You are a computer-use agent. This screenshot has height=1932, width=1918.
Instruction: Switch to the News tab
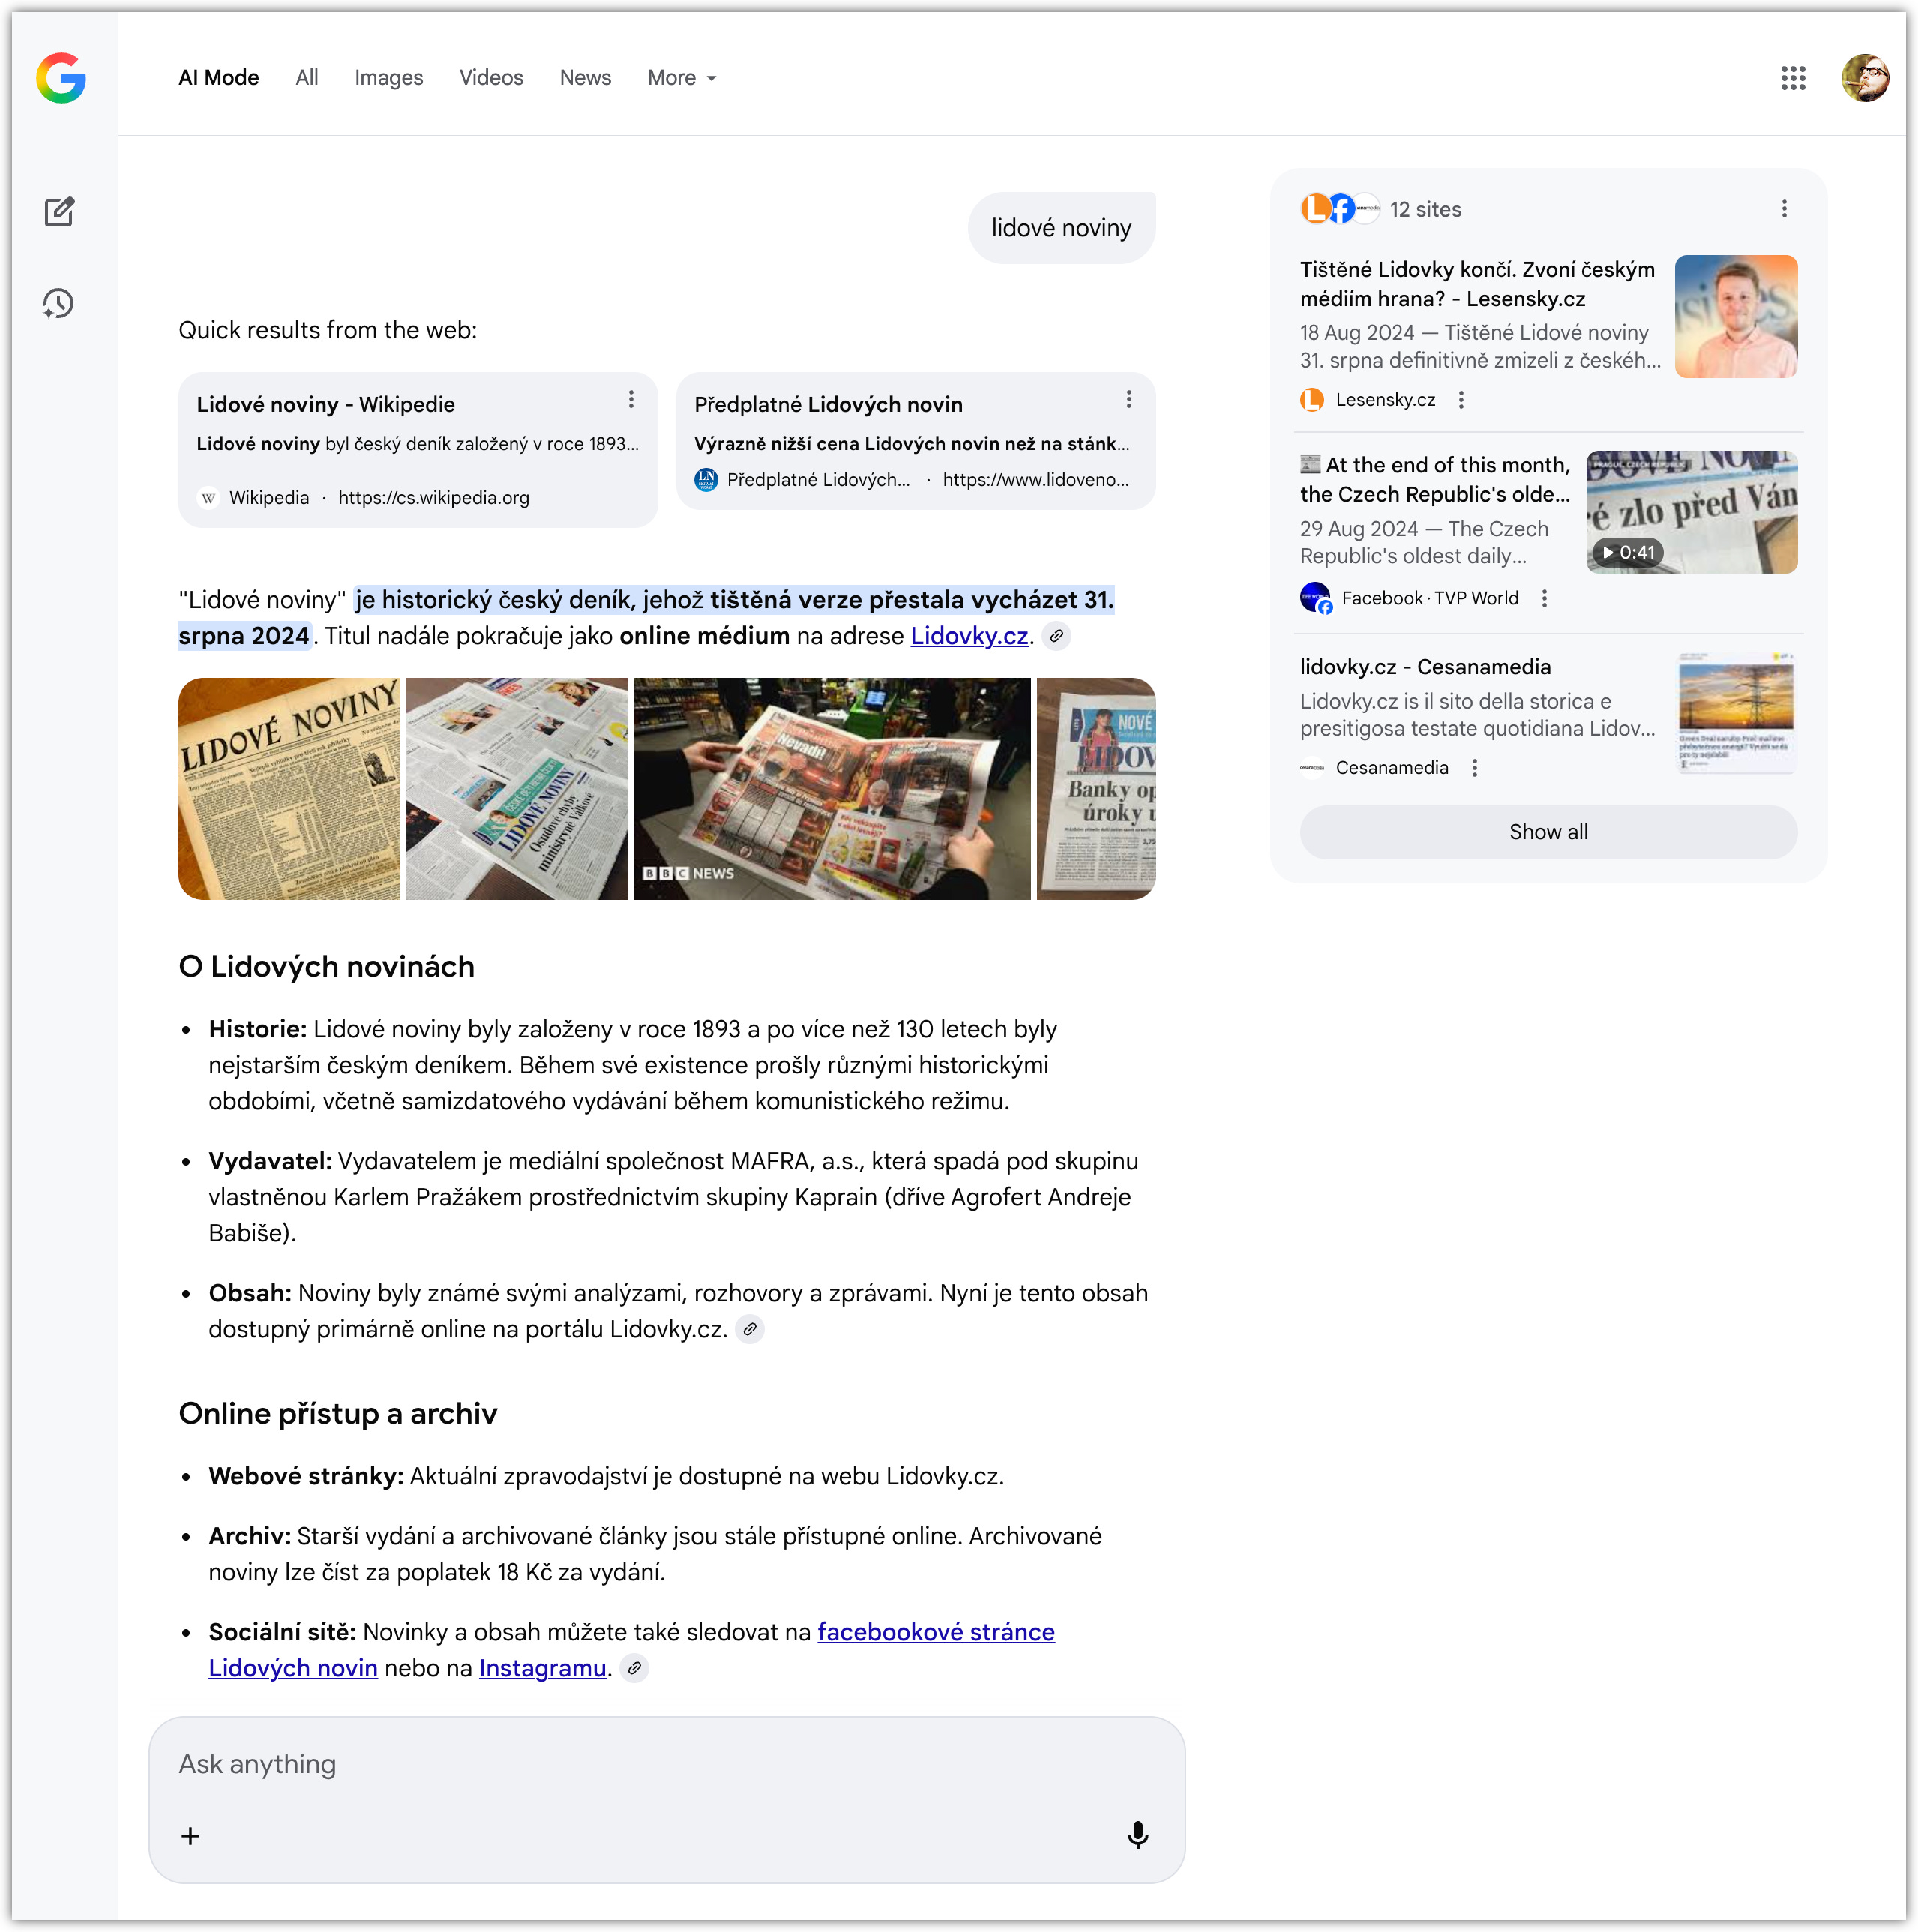[585, 78]
